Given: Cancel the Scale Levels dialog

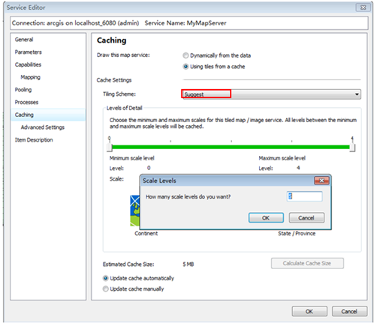Looking at the screenshot, I should pos(306,218).
